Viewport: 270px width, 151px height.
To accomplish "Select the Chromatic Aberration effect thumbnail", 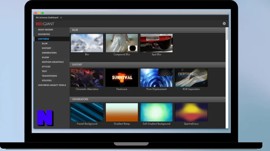I will [87, 78].
